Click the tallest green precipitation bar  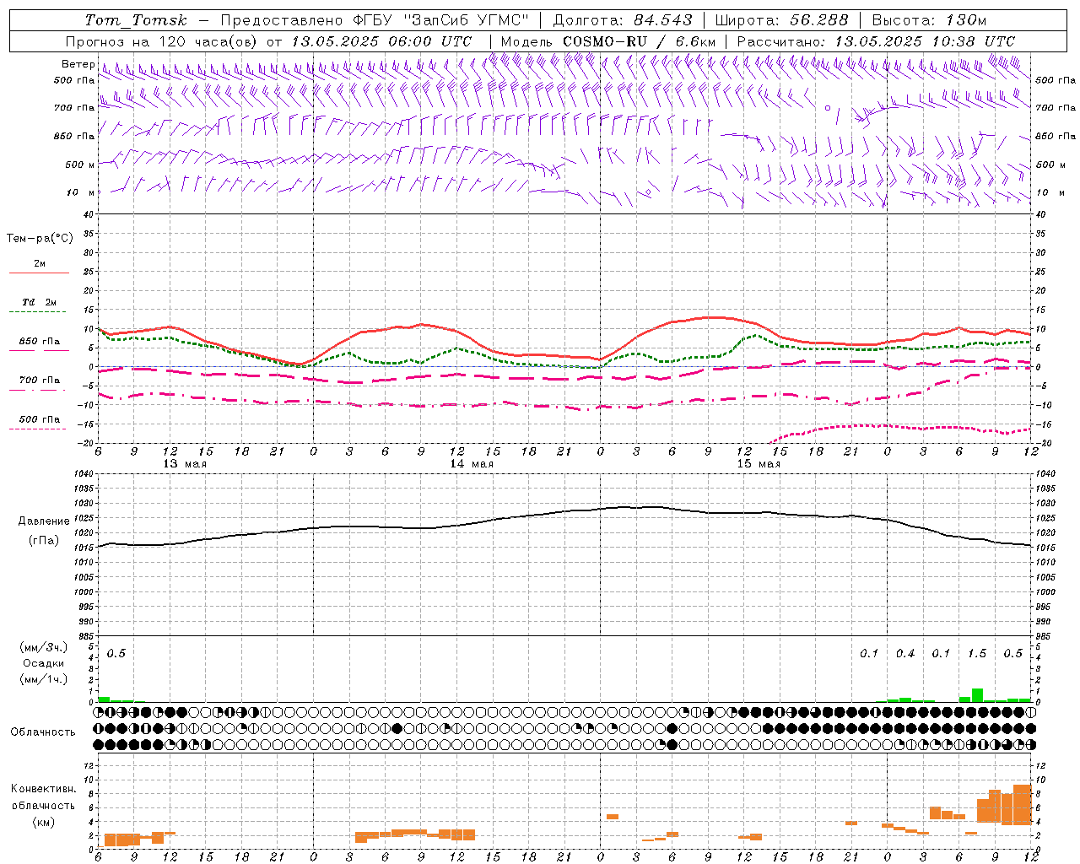[x=977, y=695]
